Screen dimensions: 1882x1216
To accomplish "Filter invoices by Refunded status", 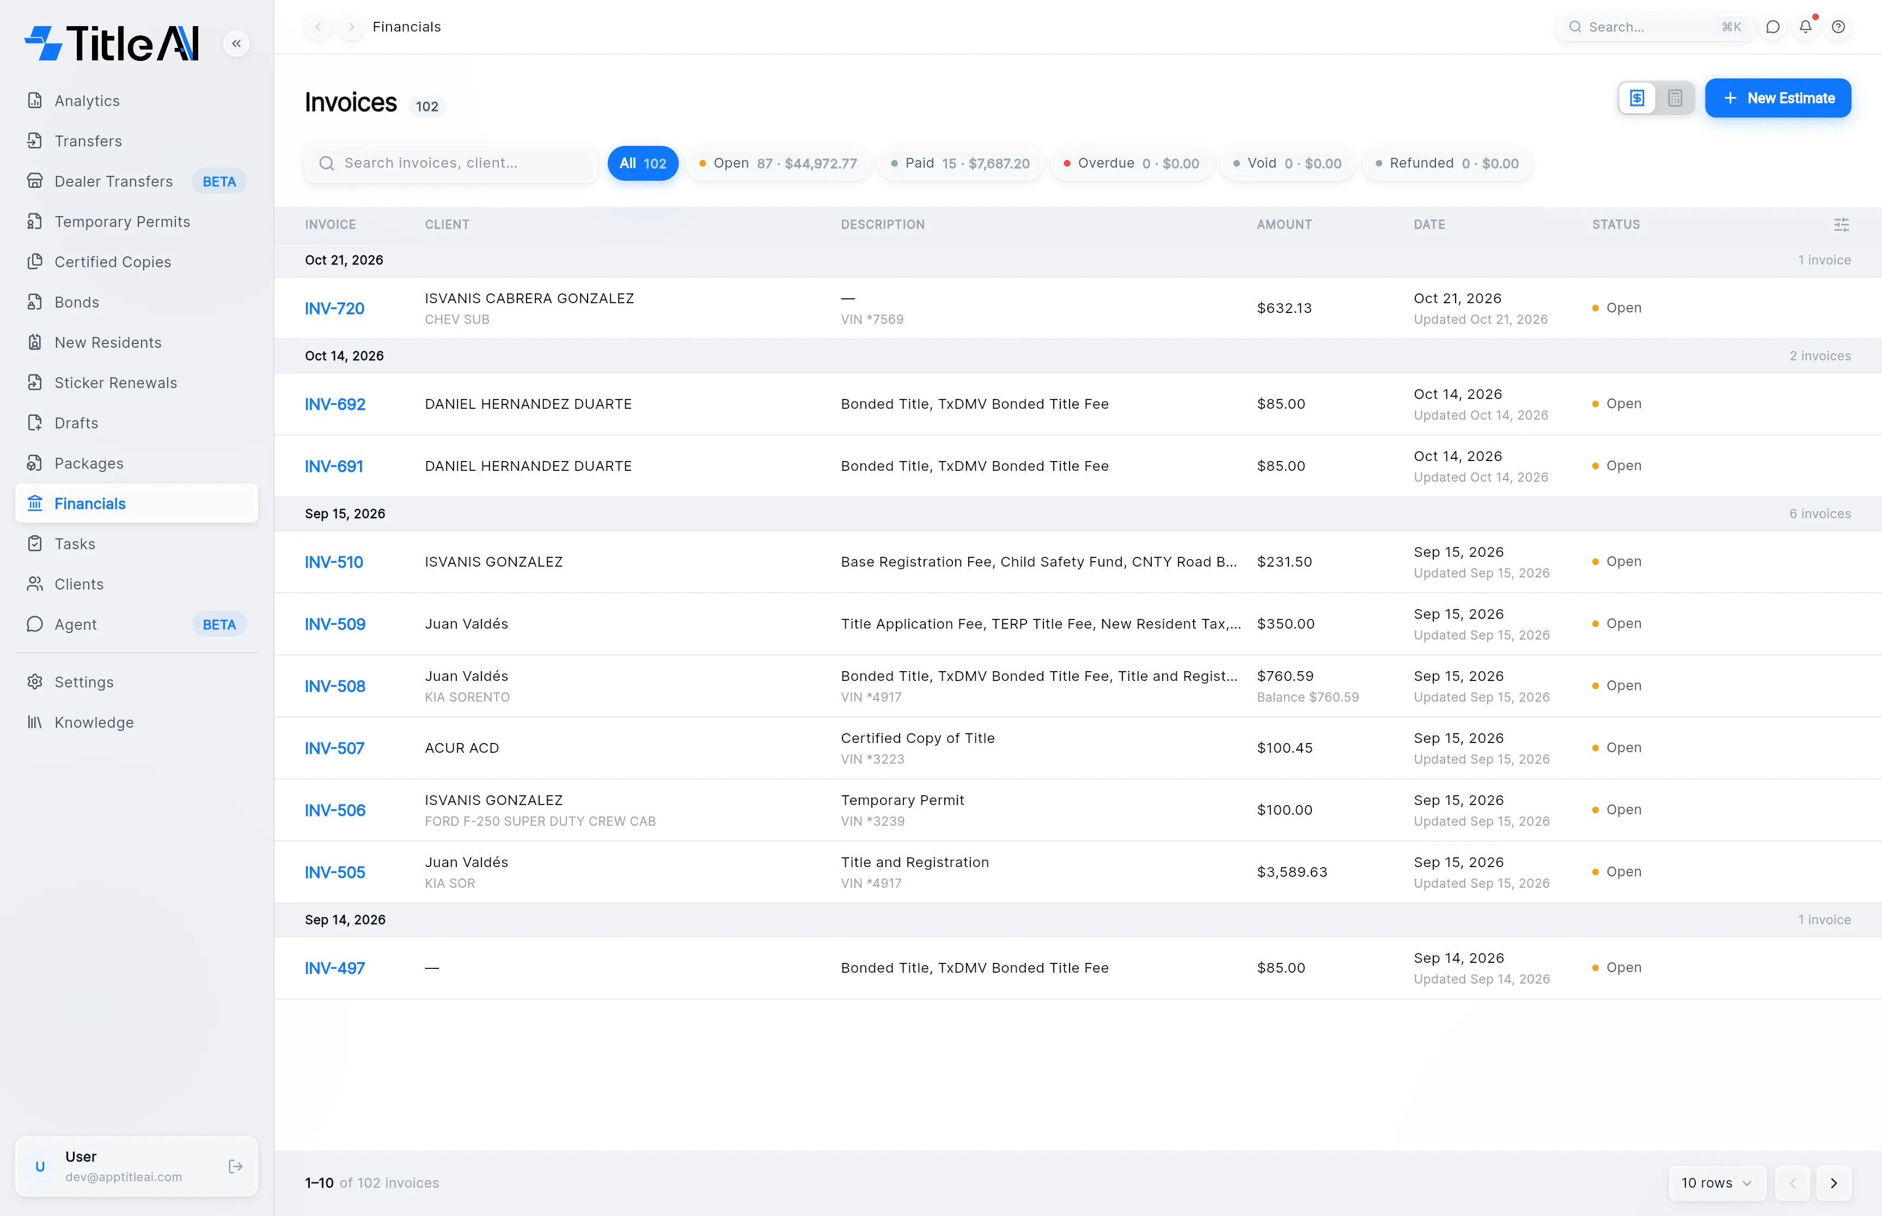I will 1447,163.
